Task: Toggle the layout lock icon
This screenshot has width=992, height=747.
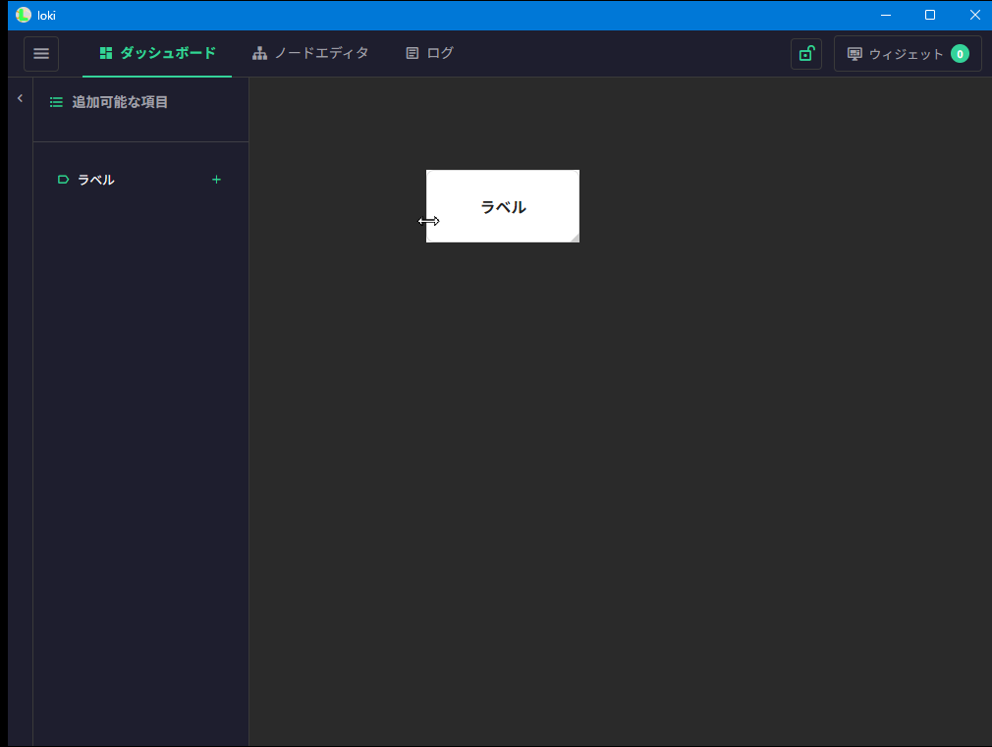Action: pyautogui.click(x=806, y=54)
